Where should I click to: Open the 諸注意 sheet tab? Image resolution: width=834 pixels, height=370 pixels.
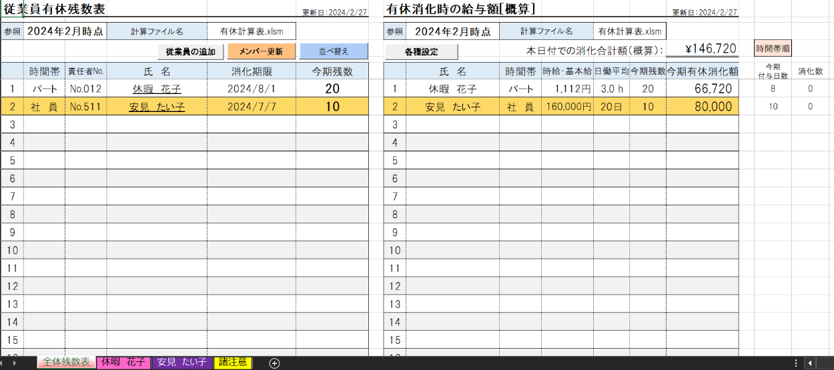coord(233,363)
